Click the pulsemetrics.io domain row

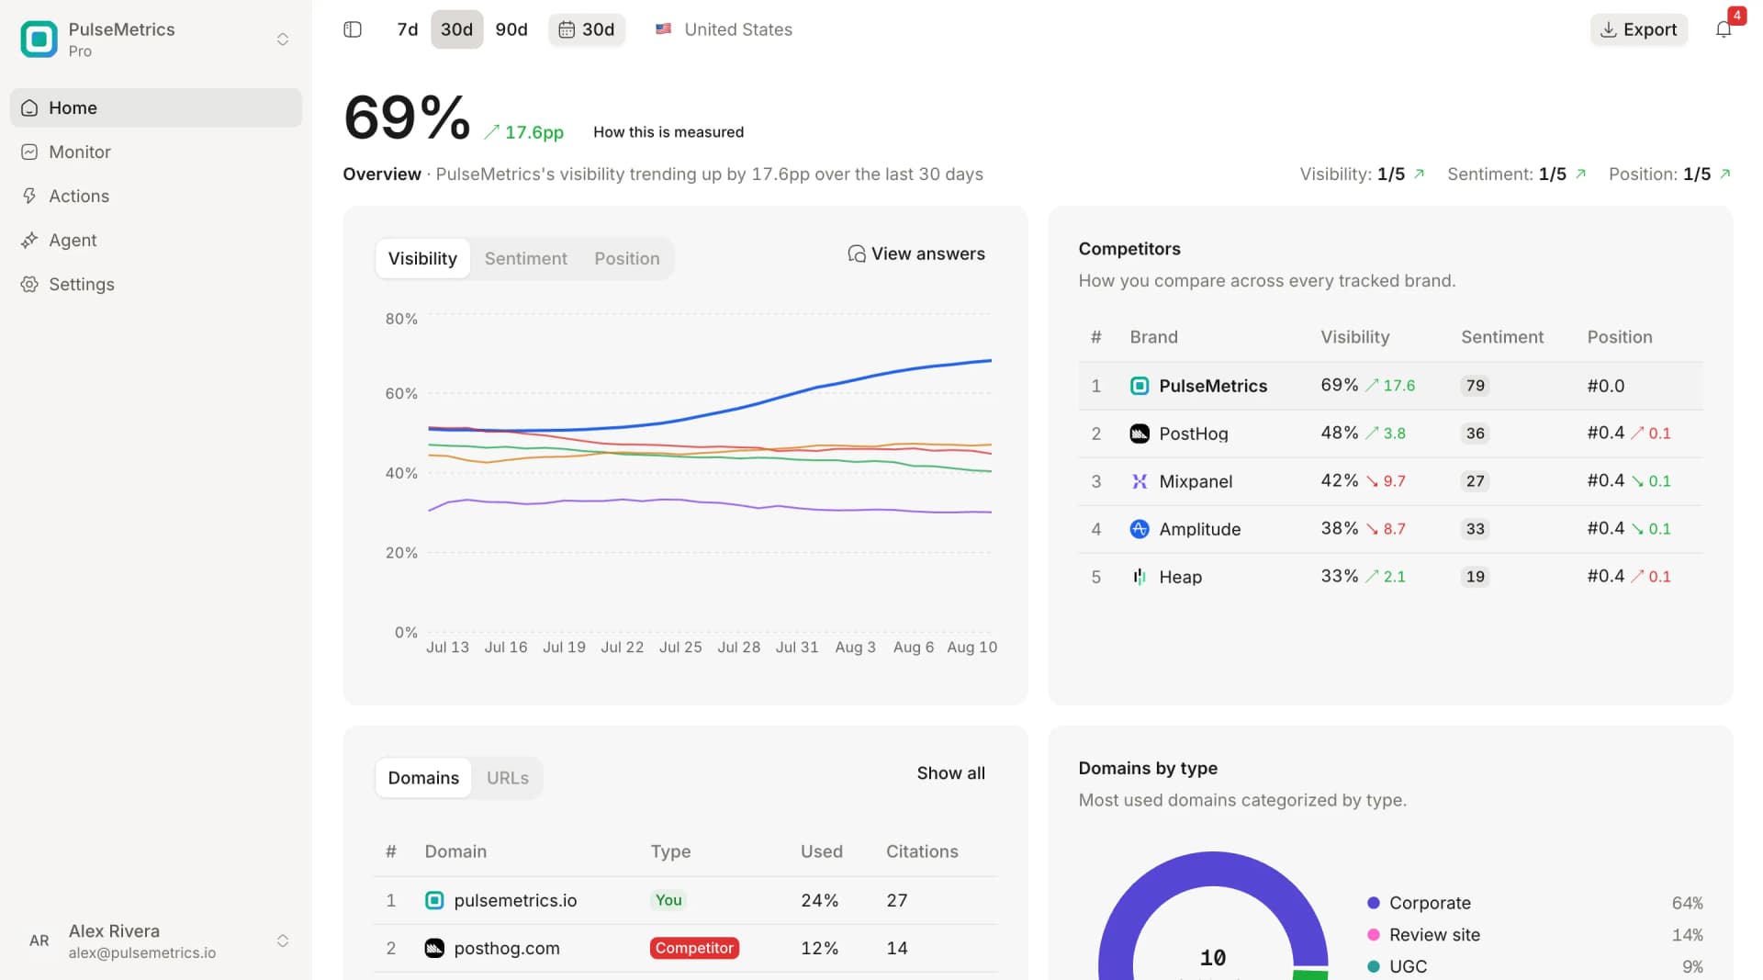tap(686, 900)
